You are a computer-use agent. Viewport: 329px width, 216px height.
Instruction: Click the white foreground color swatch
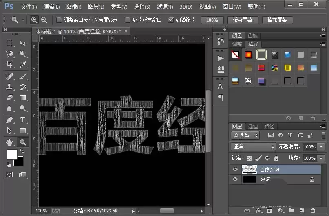point(11,155)
